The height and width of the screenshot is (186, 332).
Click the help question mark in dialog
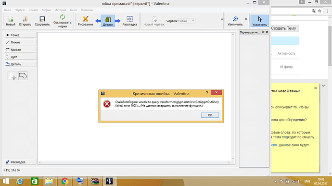coord(207,92)
